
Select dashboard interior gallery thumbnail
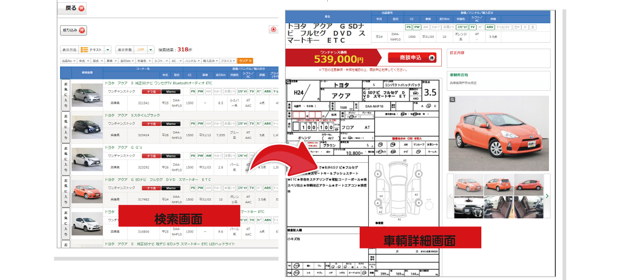point(468,207)
